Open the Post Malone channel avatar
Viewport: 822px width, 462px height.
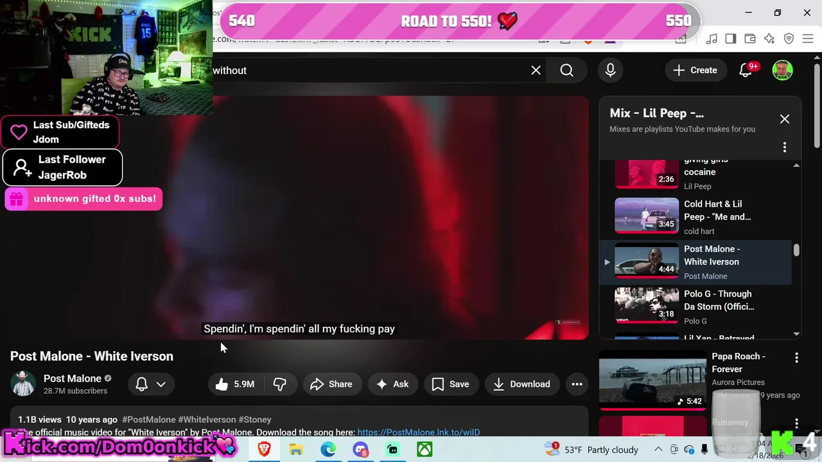pyautogui.click(x=23, y=384)
